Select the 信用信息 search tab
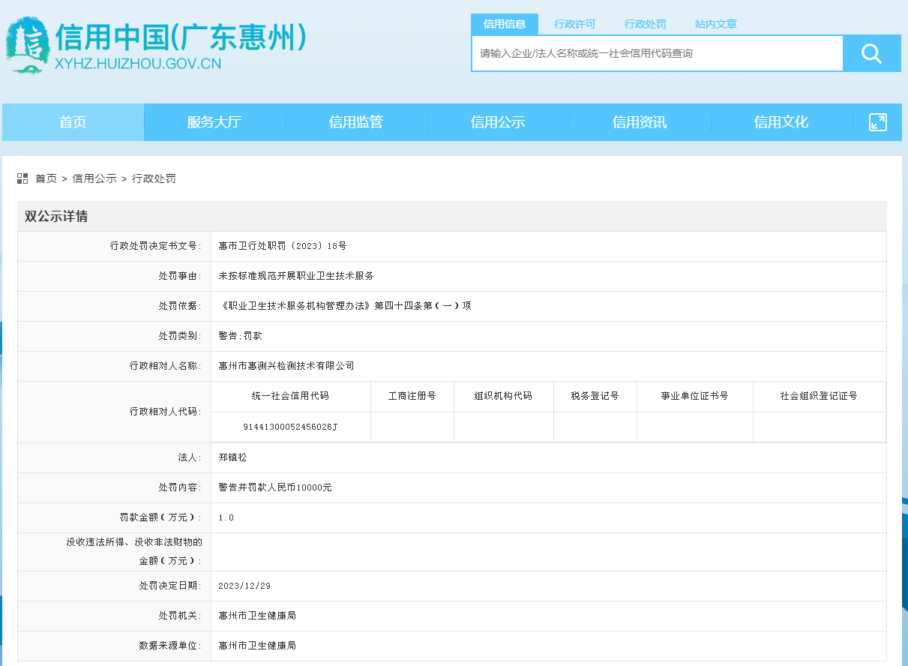Screen dimensions: 908x666 tap(505, 24)
